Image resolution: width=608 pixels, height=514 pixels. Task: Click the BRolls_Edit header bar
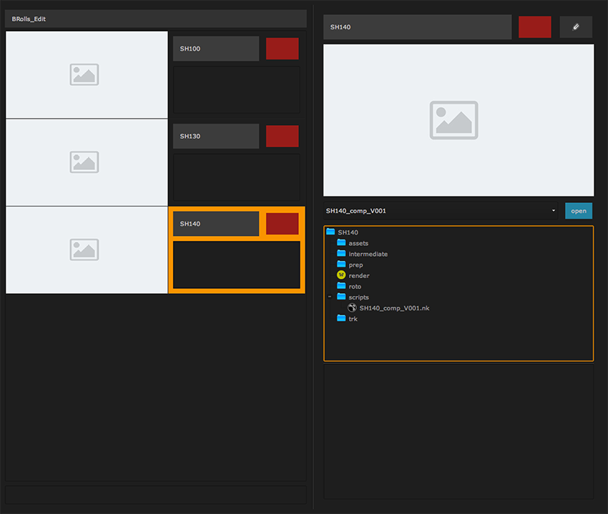pos(155,19)
